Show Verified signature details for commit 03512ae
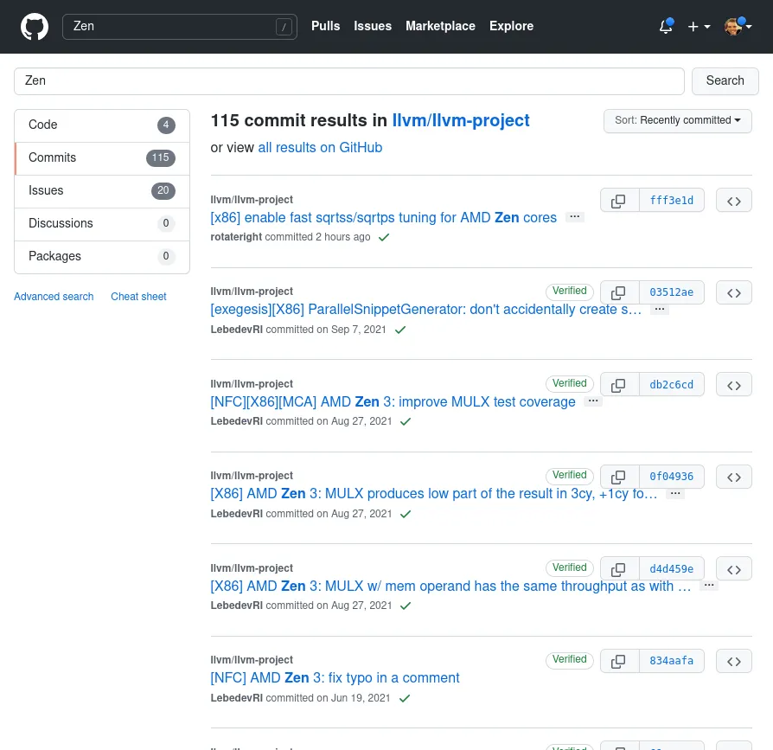 [x=570, y=292]
